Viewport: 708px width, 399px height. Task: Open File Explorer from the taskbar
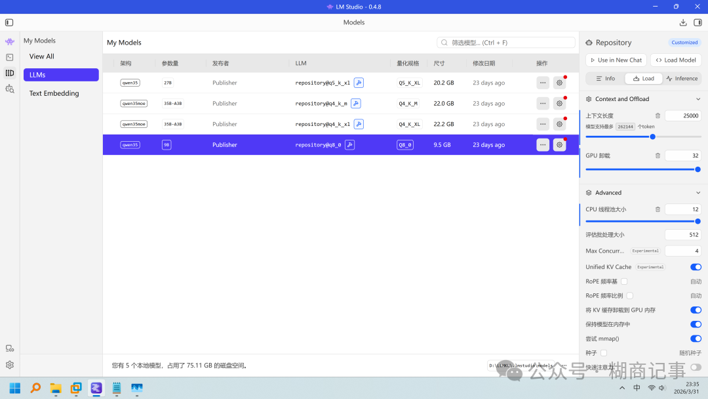pyautogui.click(x=56, y=388)
